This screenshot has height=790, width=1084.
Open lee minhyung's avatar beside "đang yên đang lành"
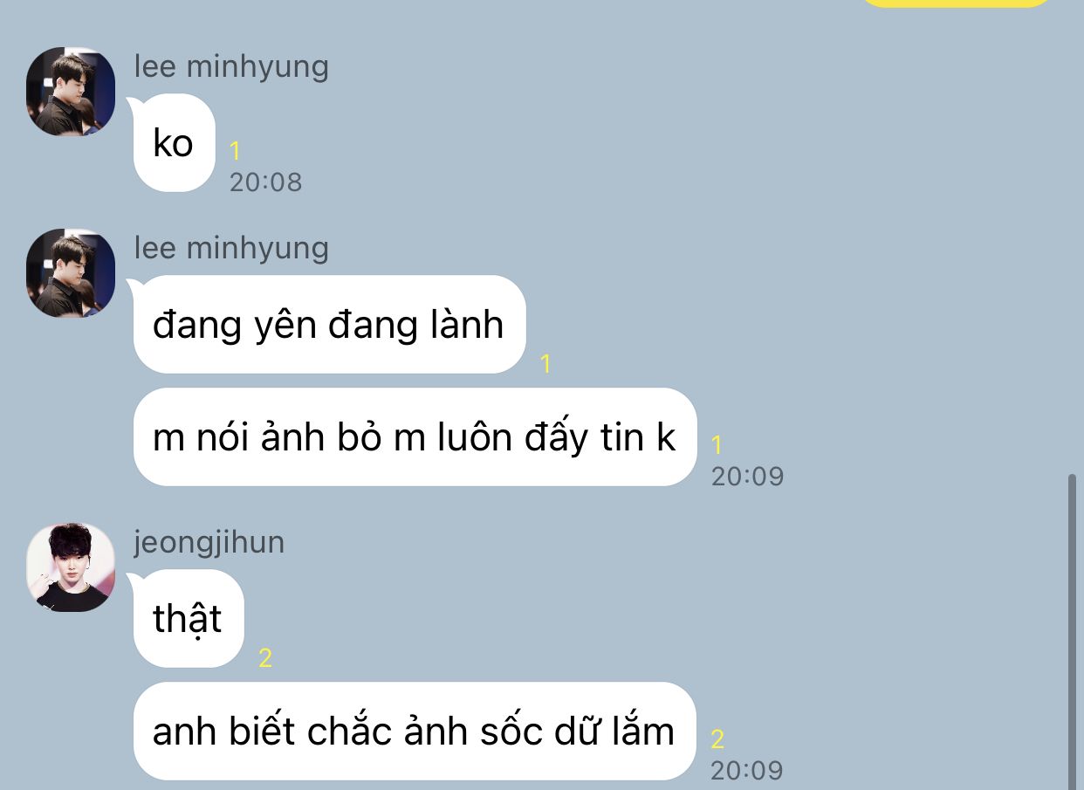71,273
